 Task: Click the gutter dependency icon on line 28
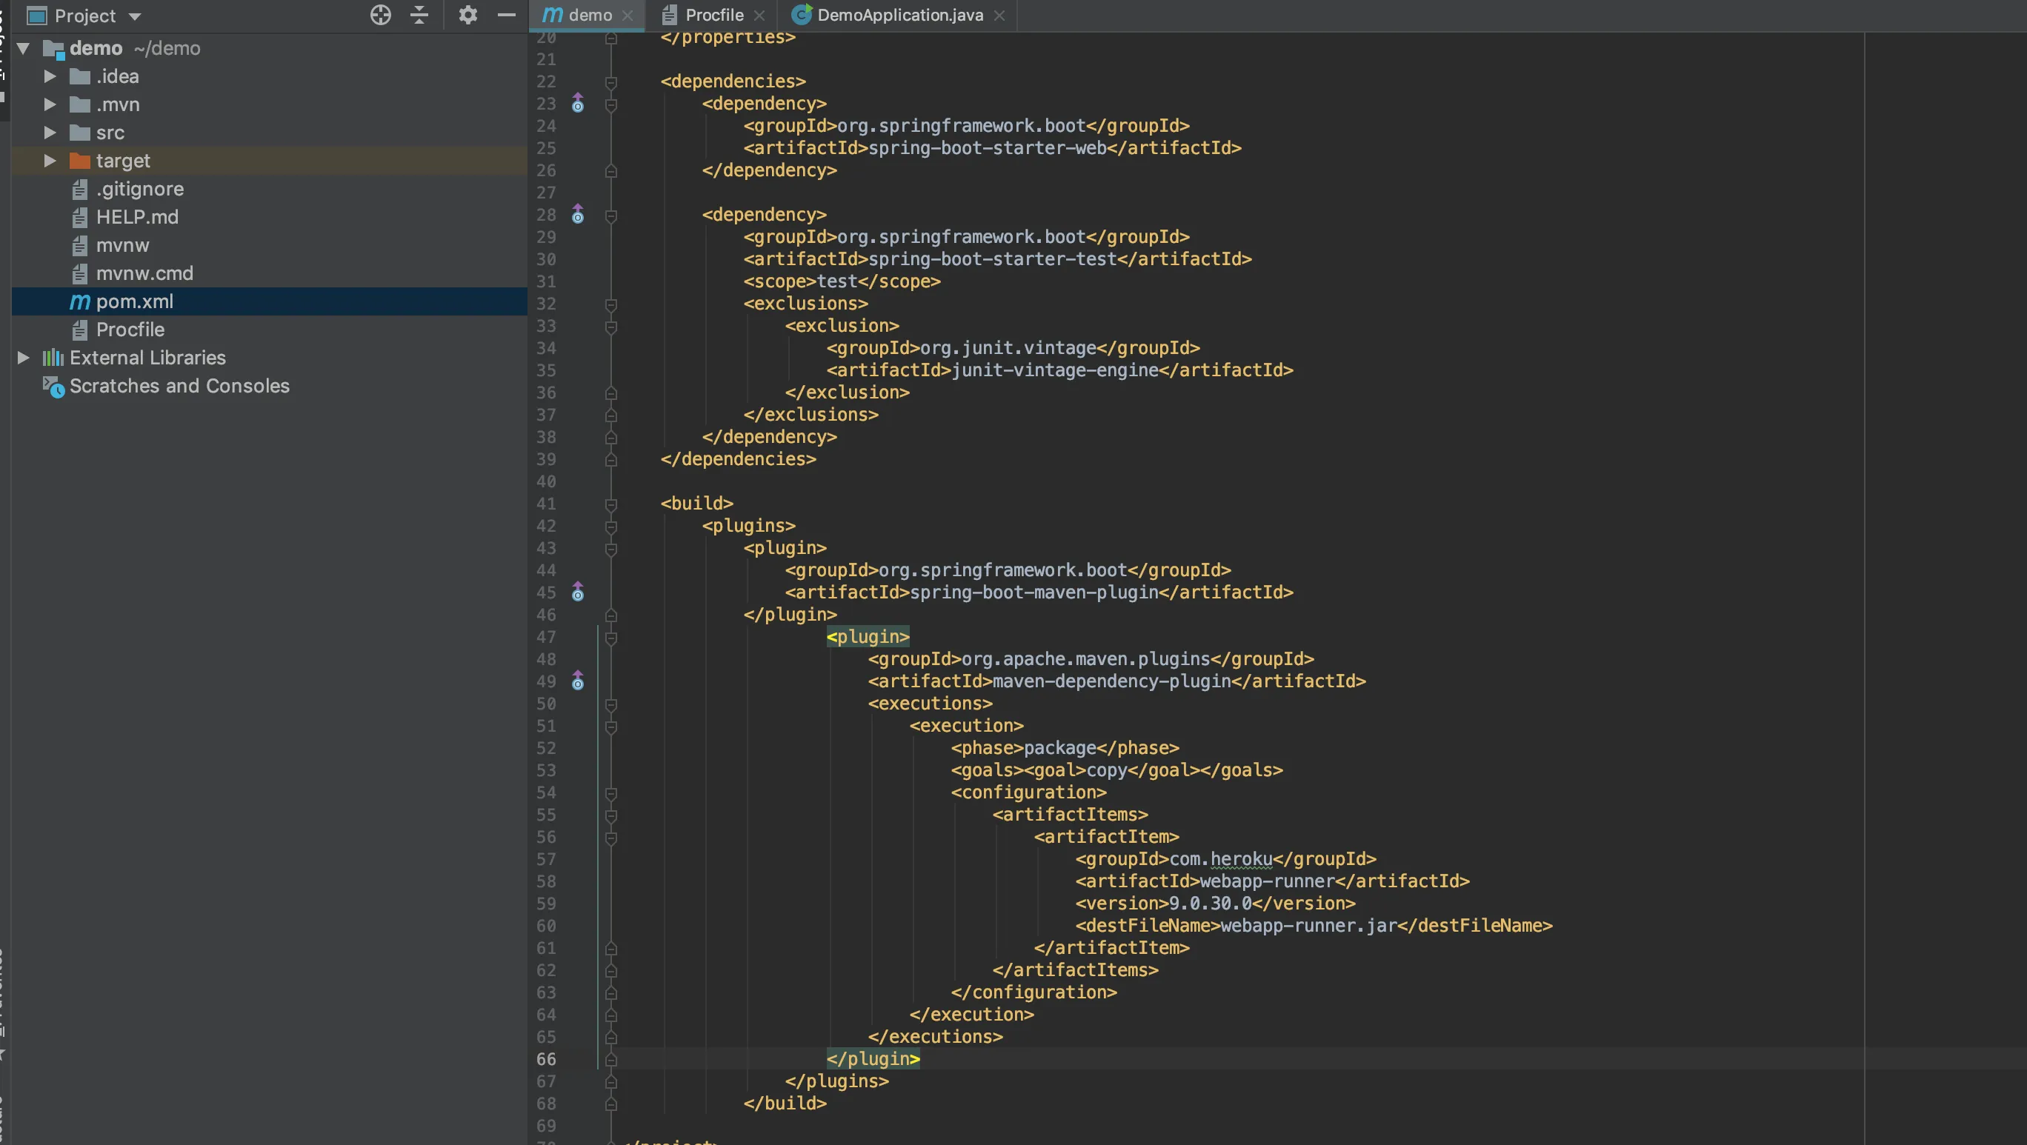[x=578, y=215]
